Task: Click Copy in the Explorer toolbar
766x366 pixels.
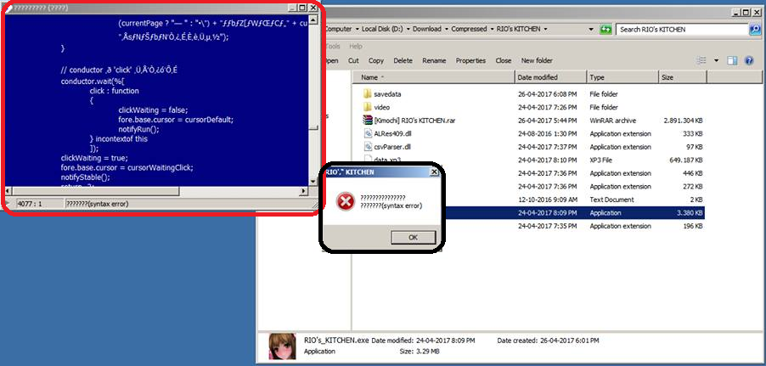Action: click(x=376, y=60)
